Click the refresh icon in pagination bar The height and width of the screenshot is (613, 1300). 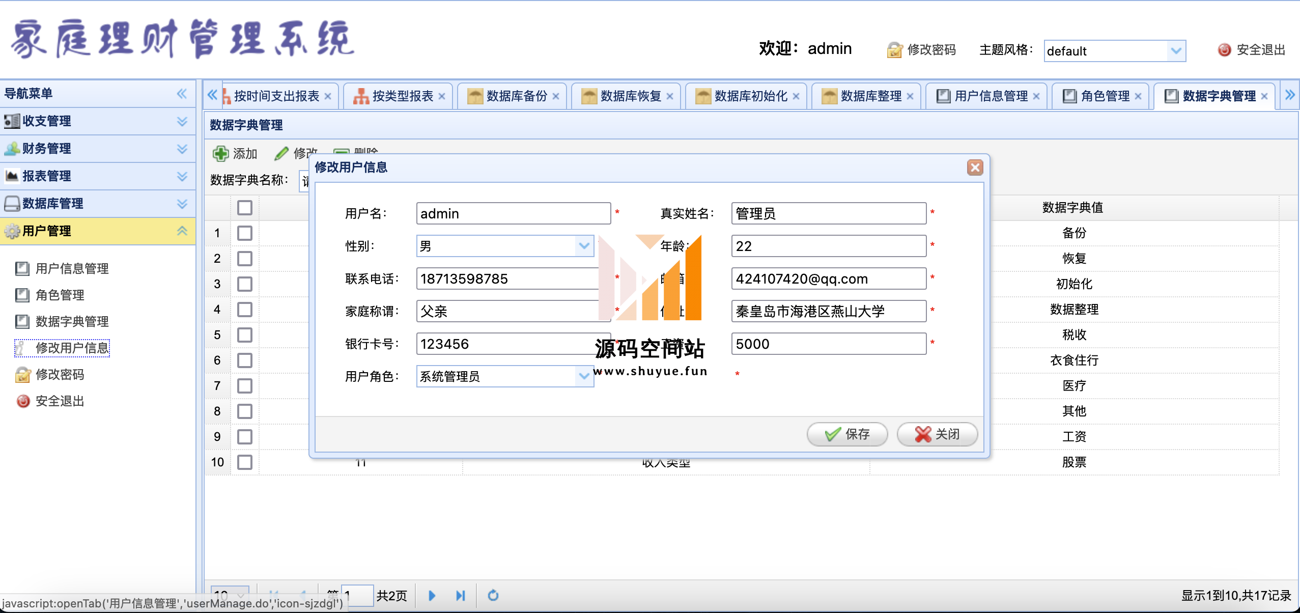click(493, 595)
